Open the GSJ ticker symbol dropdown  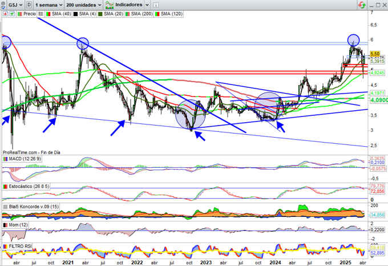[15, 5]
